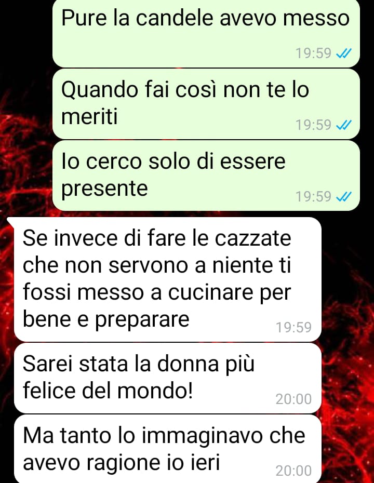Tap the 19:59 timestamp on "essere presente" message
The width and height of the screenshot is (374, 483).
pyautogui.click(x=313, y=196)
